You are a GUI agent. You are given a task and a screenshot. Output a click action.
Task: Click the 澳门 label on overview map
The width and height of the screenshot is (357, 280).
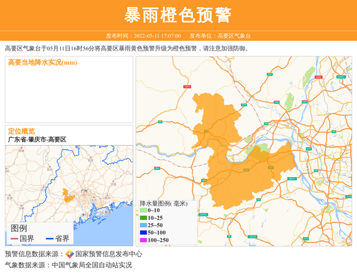click(84, 215)
